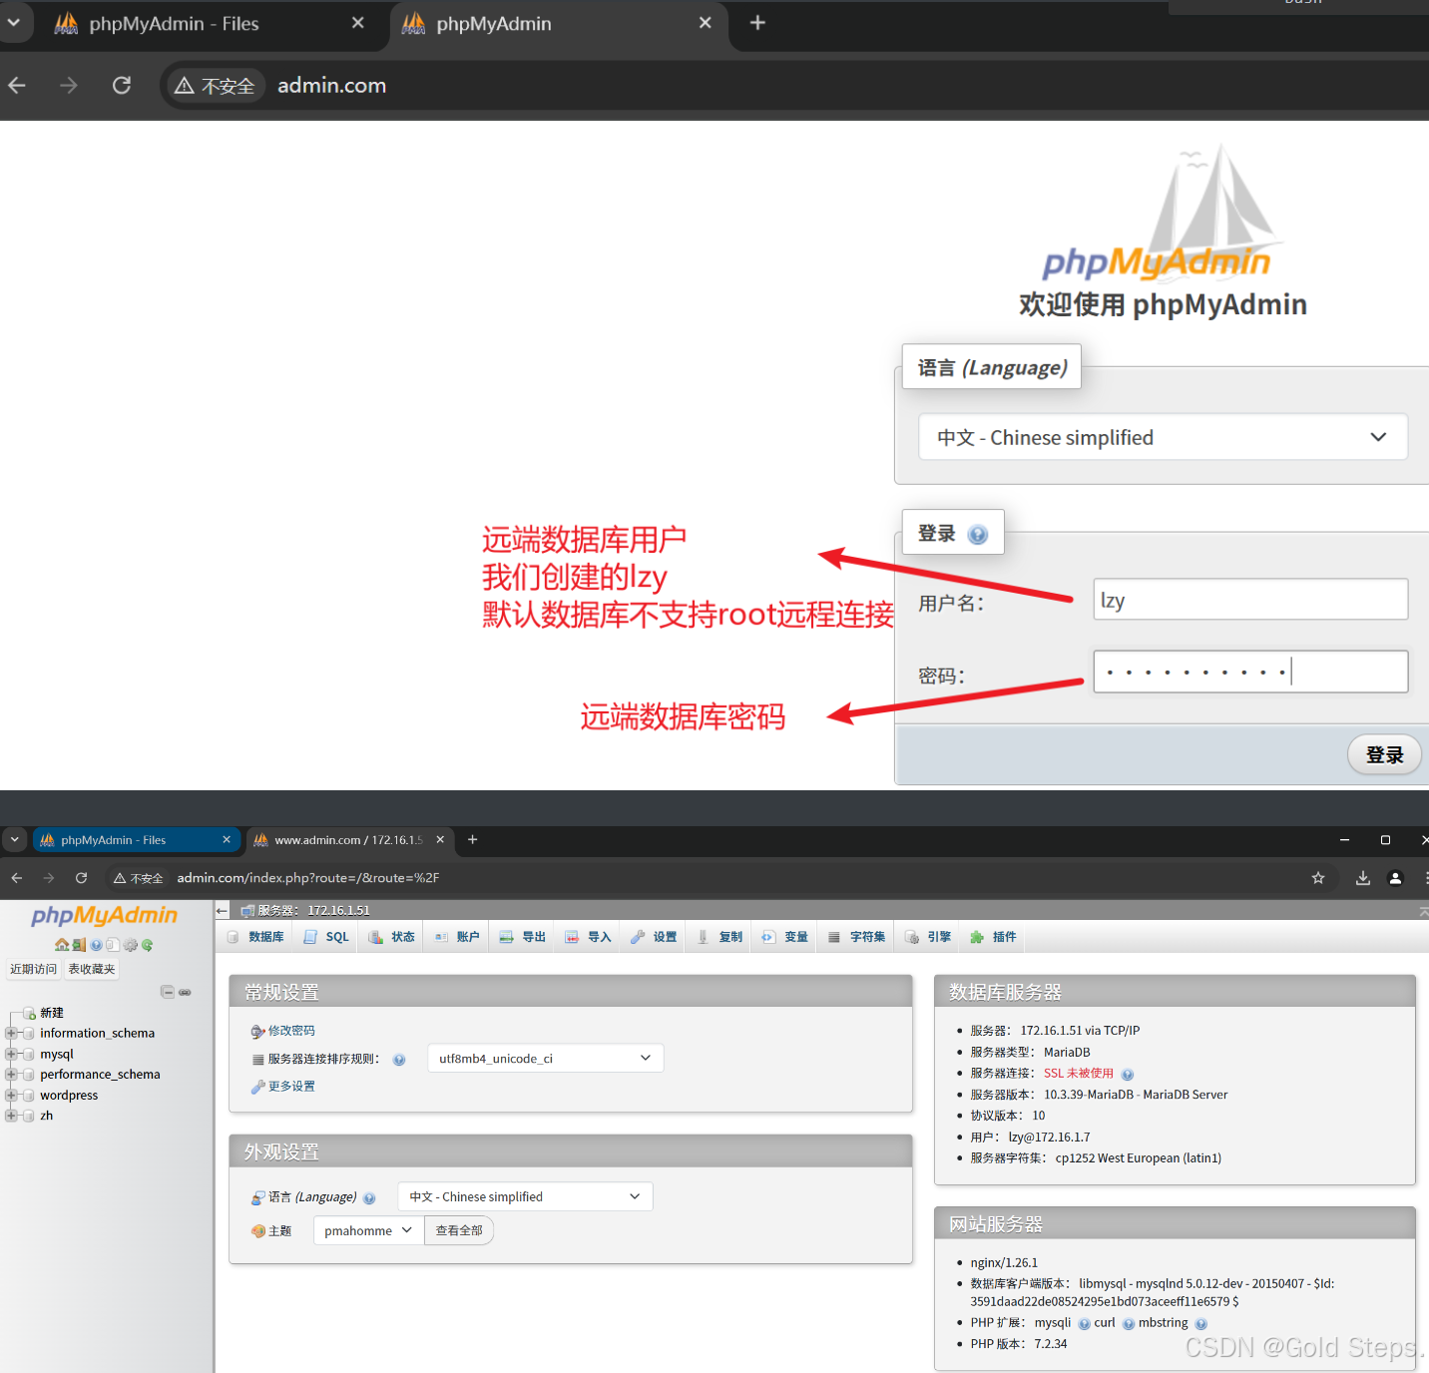1429x1373 pixels.
Task: Reload page in the lower browser window
Action: pyautogui.click(x=82, y=878)
